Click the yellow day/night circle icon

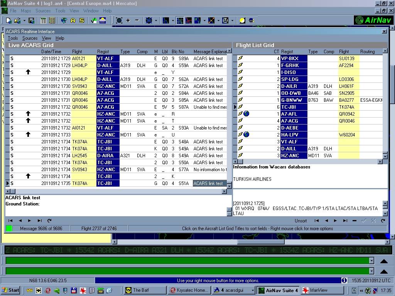[x=242, y=20]
